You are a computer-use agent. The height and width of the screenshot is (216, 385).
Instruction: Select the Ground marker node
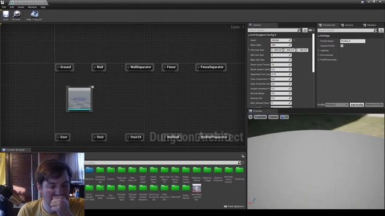click(64, 67)
